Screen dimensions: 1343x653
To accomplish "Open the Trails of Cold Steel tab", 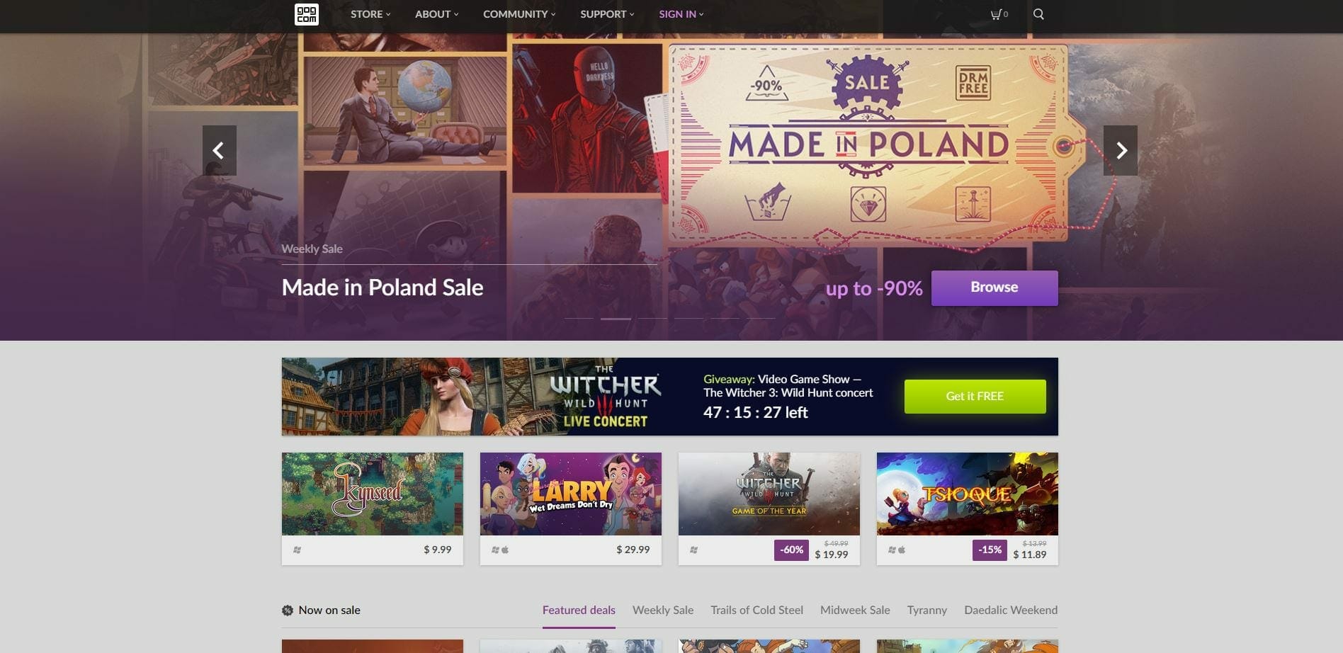I will tap(756, 610).
